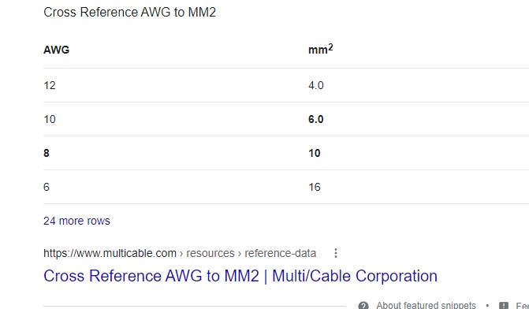Click the question mark icon for featured snippets
This screenshot has width=529, height=309.
(363, 305)
